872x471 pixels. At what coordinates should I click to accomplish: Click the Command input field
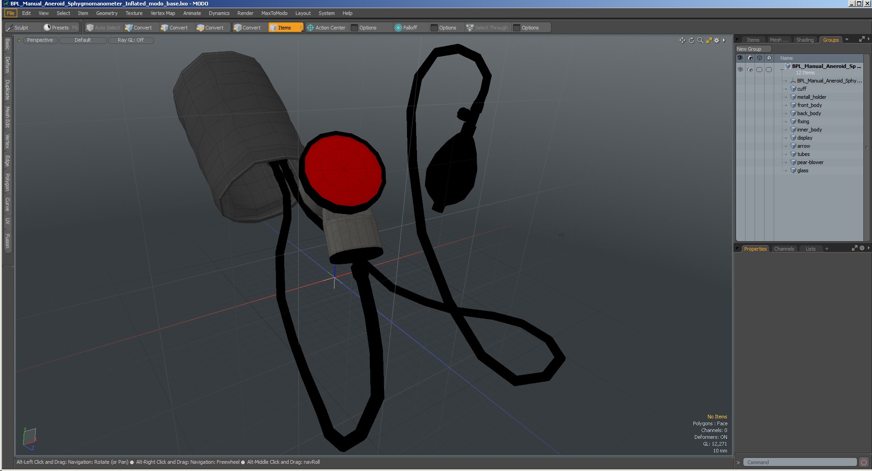tap(800, 462)
